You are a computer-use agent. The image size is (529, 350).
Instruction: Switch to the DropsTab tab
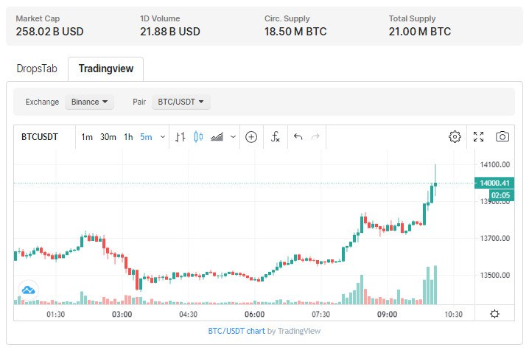(37, 69)
